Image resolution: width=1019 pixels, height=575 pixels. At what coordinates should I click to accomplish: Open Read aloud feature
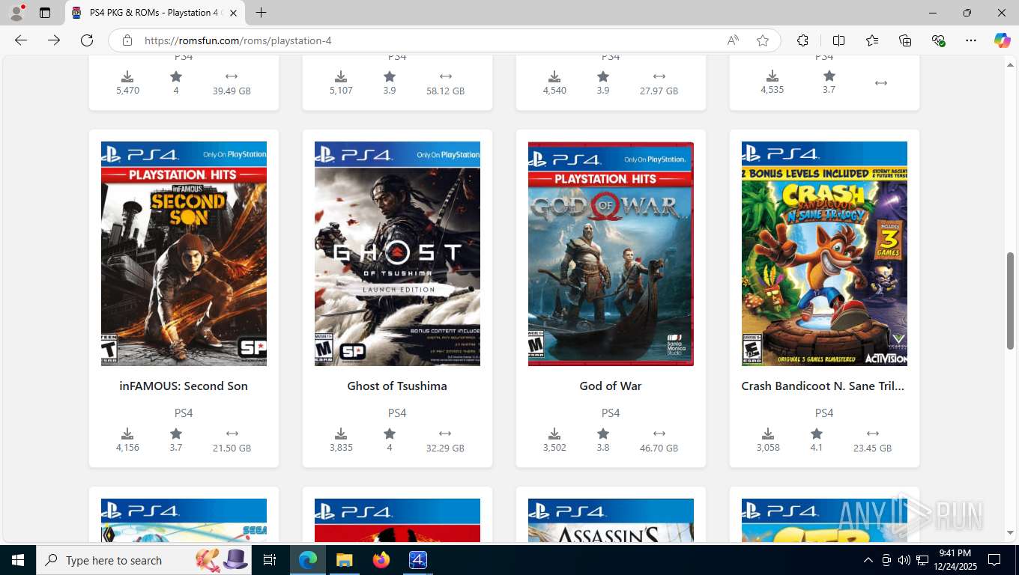(x=733, y=40)
